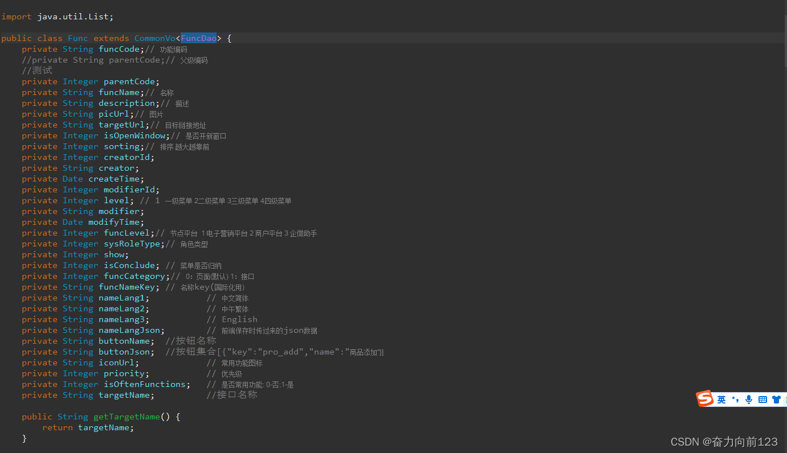Click the Sogou voice input microphone

[749, 400]
